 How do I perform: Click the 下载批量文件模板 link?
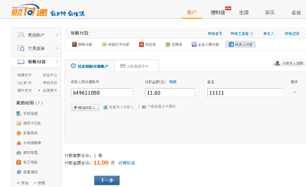tap(162, 106)
